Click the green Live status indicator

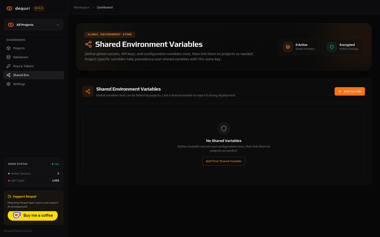[55, 164]
